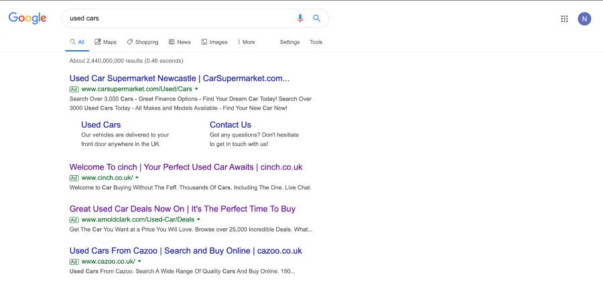This screenshot has width=603, height=287.
Task: Expand the dropdown arrow beside cinch.co.uk URL
Action: pos(137,178)
